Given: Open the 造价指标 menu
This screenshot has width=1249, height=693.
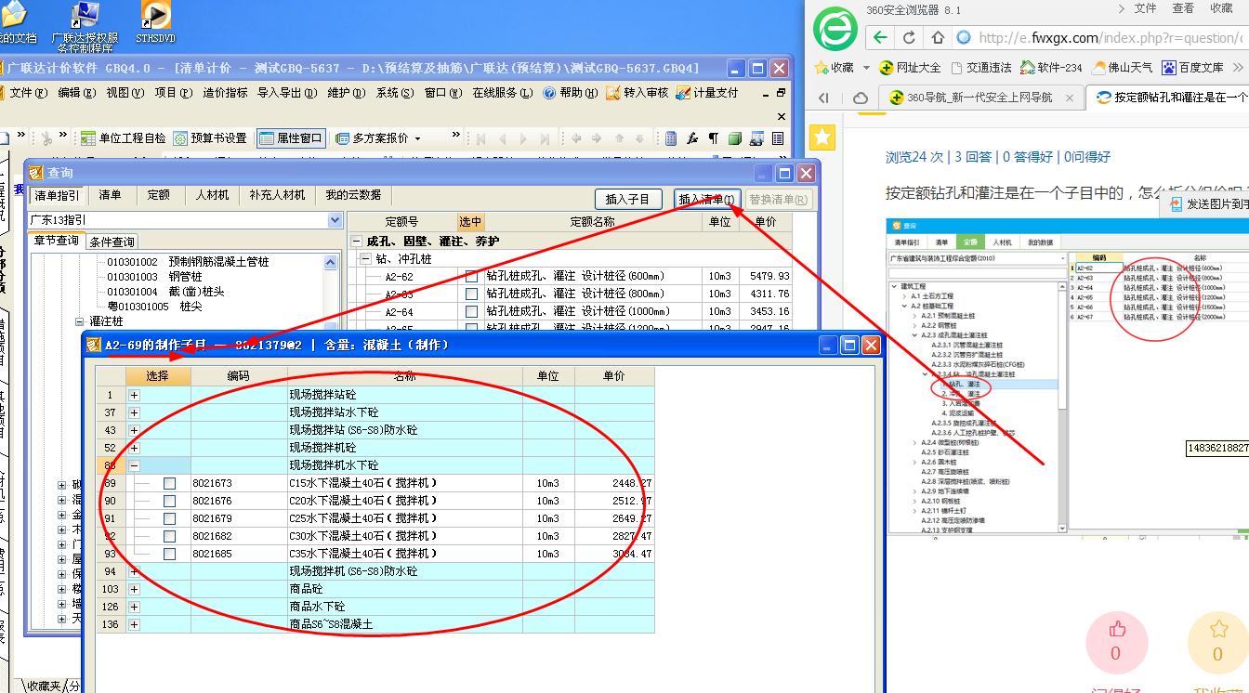Looking at the screenshot, I should pos(226,93).
